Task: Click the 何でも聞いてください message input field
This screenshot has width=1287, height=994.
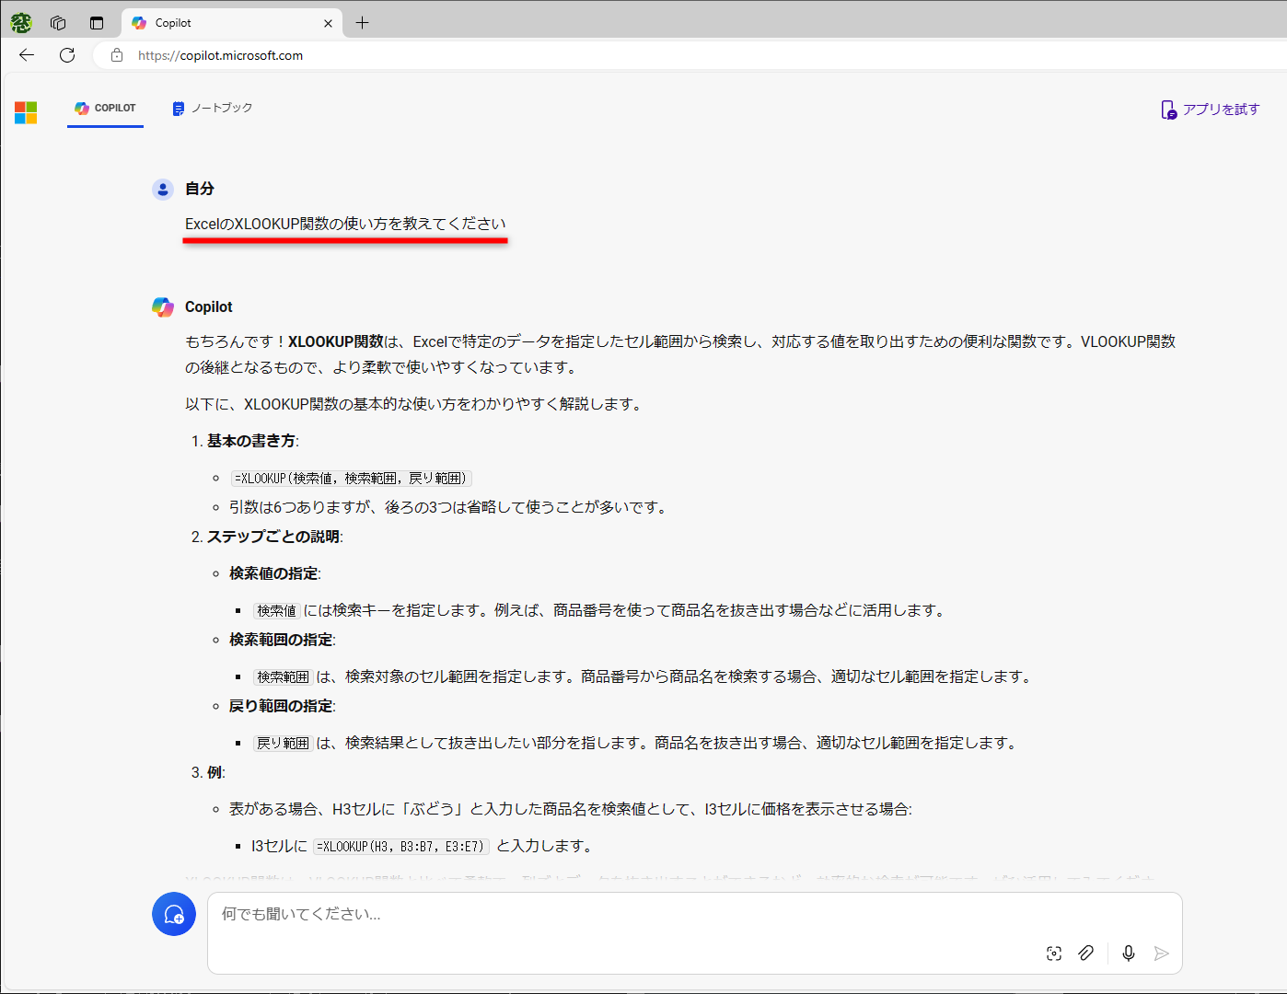Action: (x=644, y=914)
